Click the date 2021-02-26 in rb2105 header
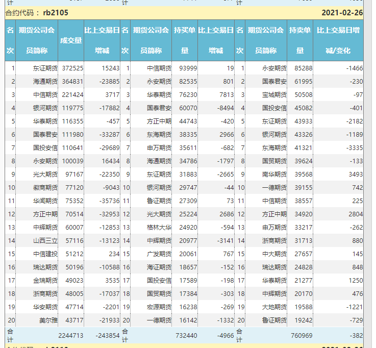Image resolution: width=376 pixels, height=348 pixels. tap(342, 13)
